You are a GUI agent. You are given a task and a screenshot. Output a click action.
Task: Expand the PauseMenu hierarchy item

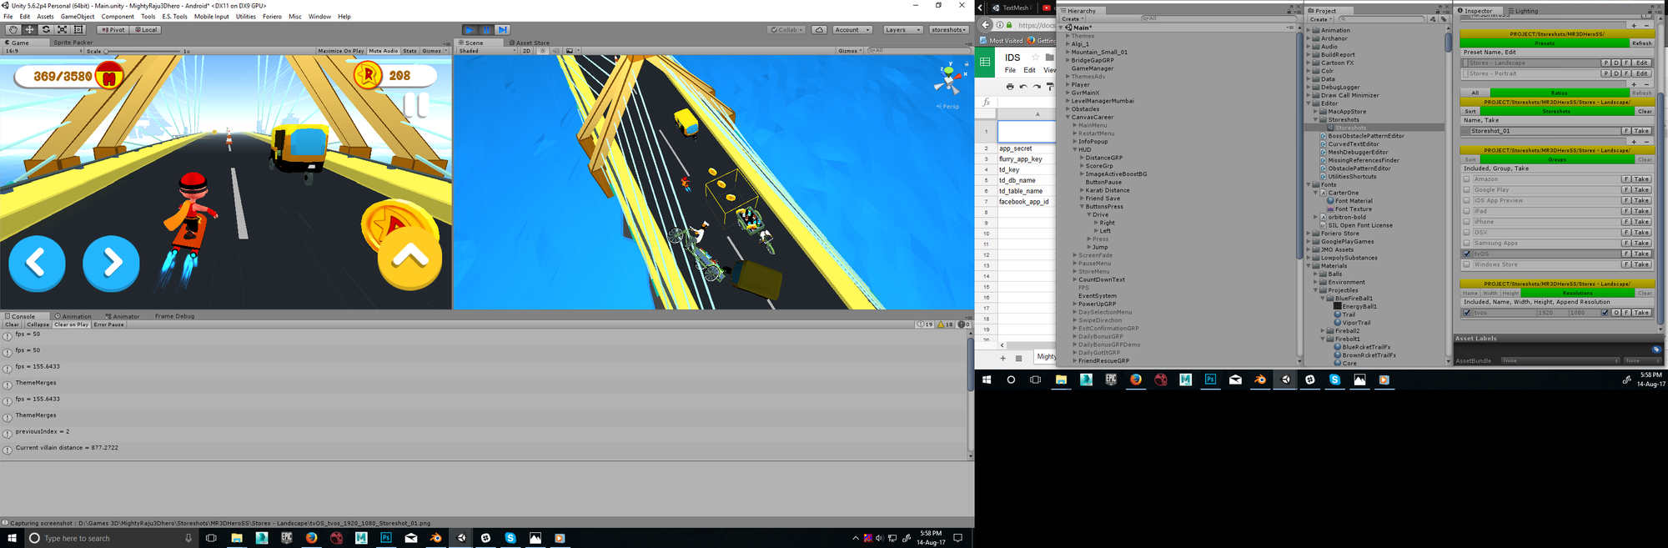[1075, 264]
